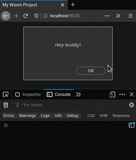The image size is (136, 160).
Task: Open the tracking protection shield icon
Action: (36, 16)
